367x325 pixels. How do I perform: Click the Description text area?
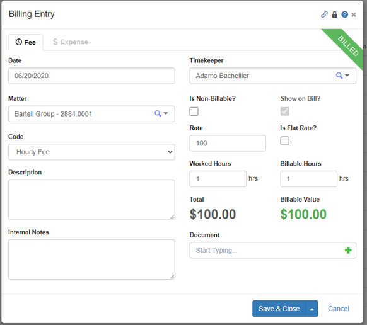91,200
